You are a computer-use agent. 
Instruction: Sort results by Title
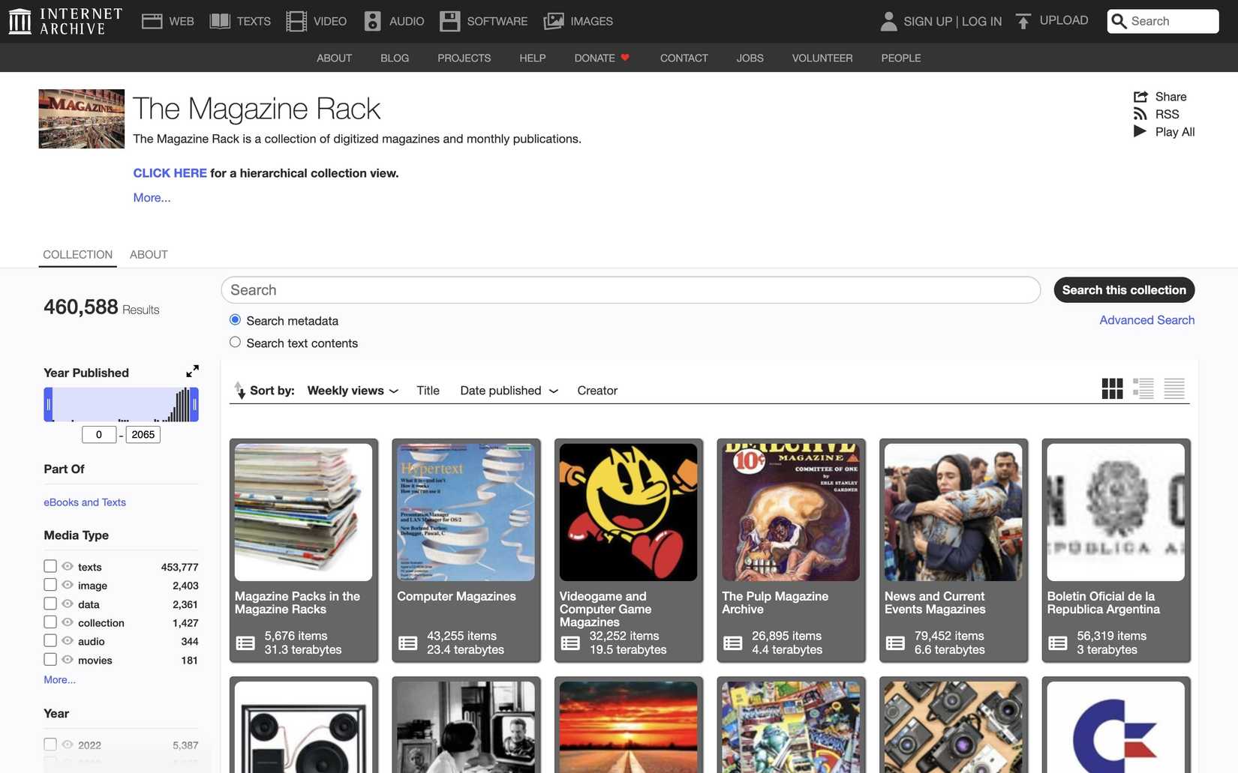point(428,391)
